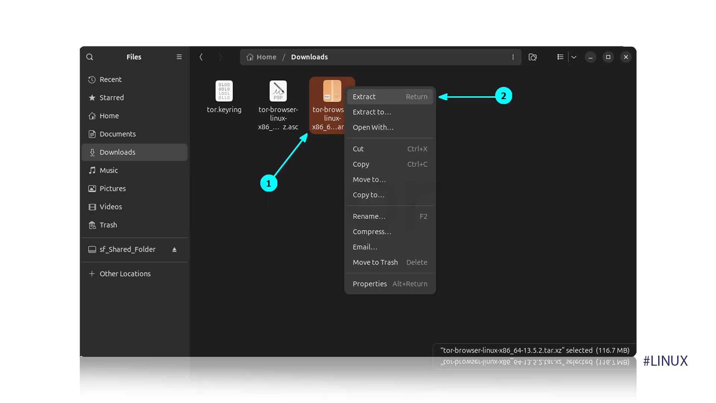716x403 pixels.
Task: Minimize the Files window
Action: [590, 57]
